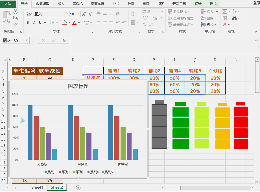Click the Find binoculars icon
This screenshot has height=192, width=260.
[235, 18]
